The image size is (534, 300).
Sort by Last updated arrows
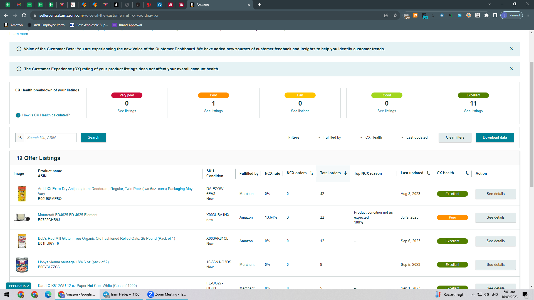pos(428,173)
